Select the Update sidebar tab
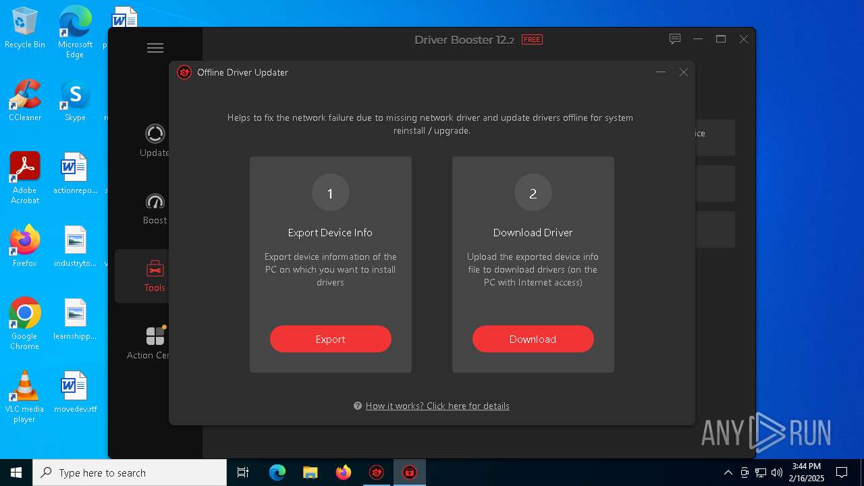The height and width of the screenshot is (486, 864). (155, 140)
